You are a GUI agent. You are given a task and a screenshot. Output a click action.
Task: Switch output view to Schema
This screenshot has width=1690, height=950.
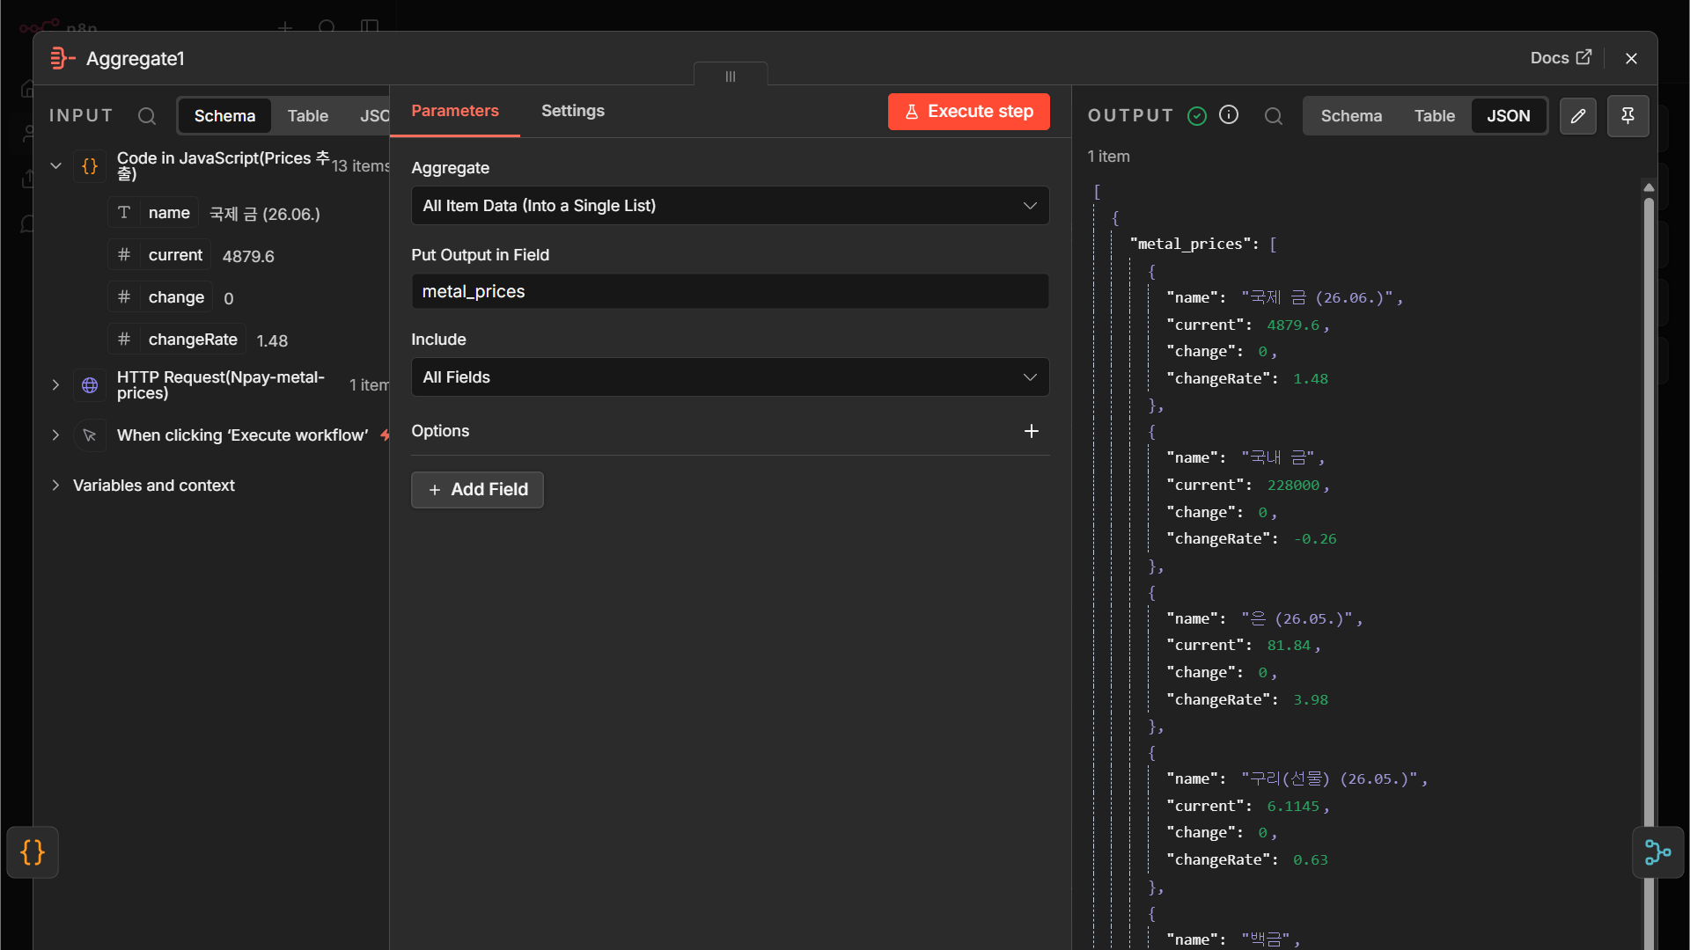(x=1351, y=116)
